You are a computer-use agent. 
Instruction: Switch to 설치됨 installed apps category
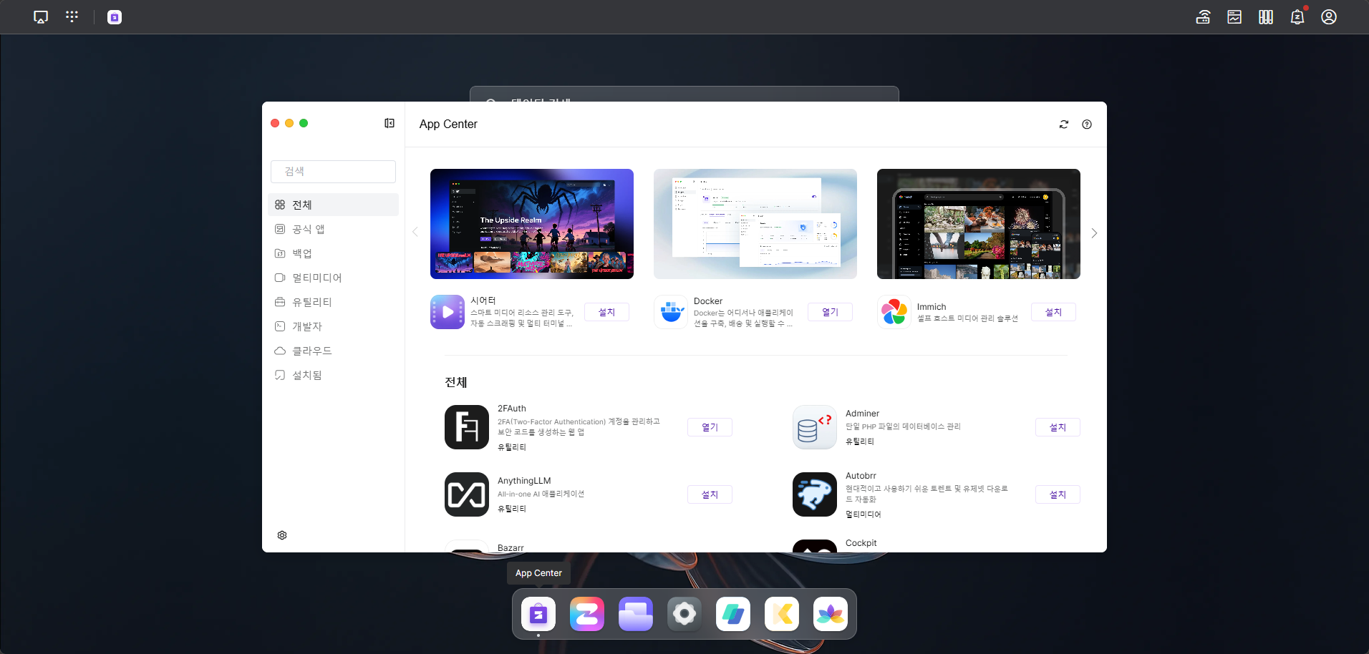(306, 375)
